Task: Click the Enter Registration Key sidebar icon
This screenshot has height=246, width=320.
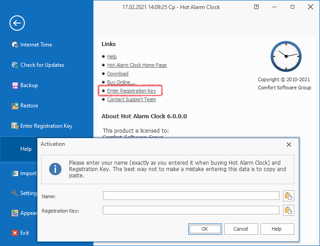Action: click(x=15, y=126)
